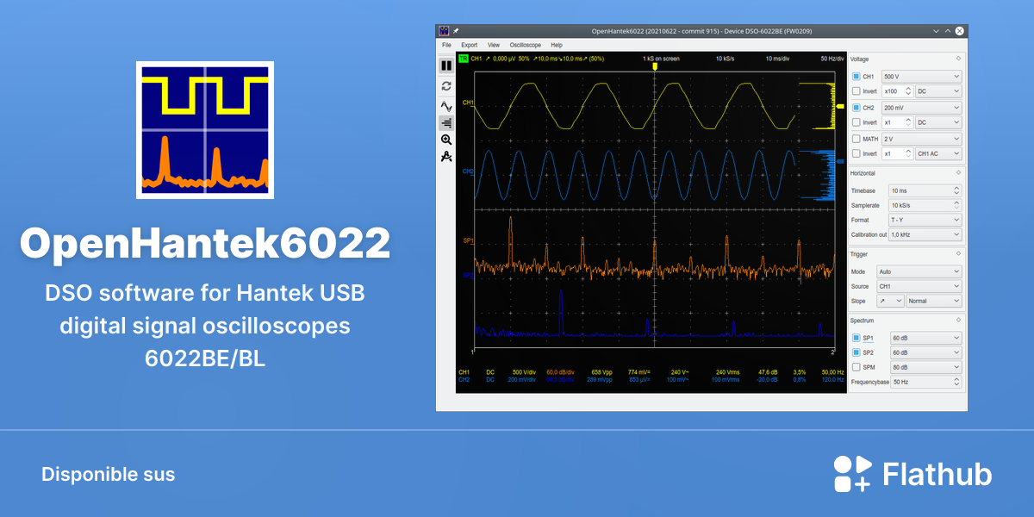Click the OpenHantek app icon in title bar
Screen dimensions: 1034x517
[444, 31]
